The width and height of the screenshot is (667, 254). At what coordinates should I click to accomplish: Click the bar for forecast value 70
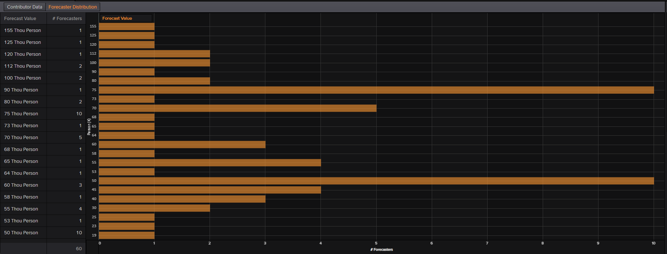[237, 108]
